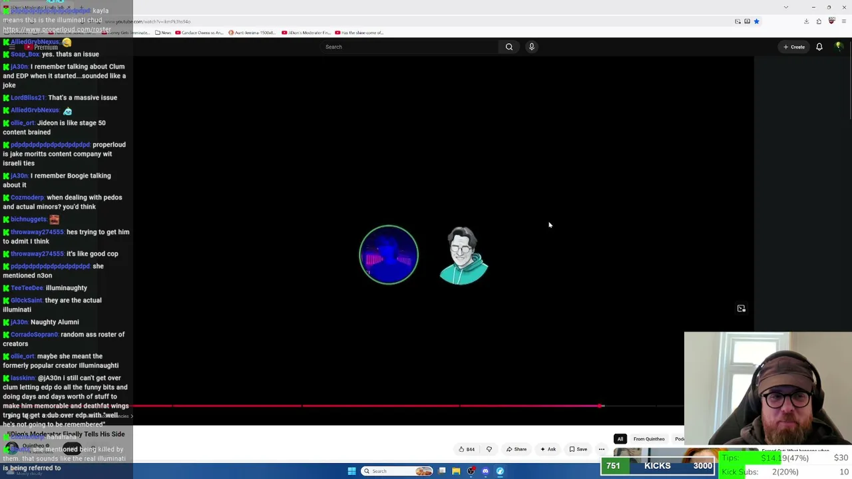This screenshot has width=852, height=479.
Task: Open the blue round app on taskbar
Action: point(500,471)
